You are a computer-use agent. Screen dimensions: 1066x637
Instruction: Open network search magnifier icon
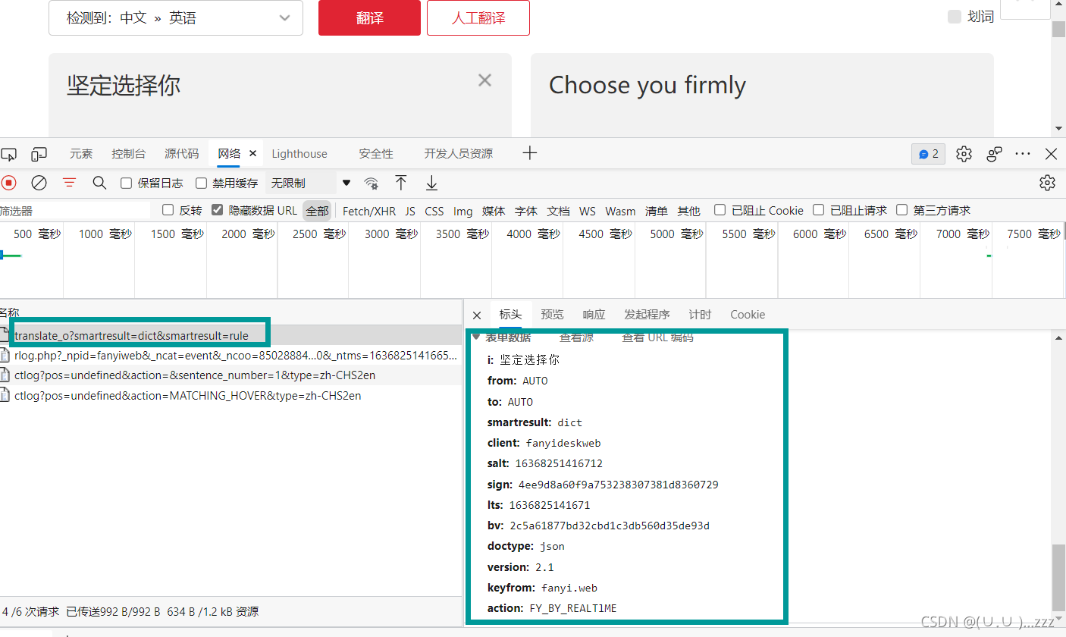pos(99,183)
